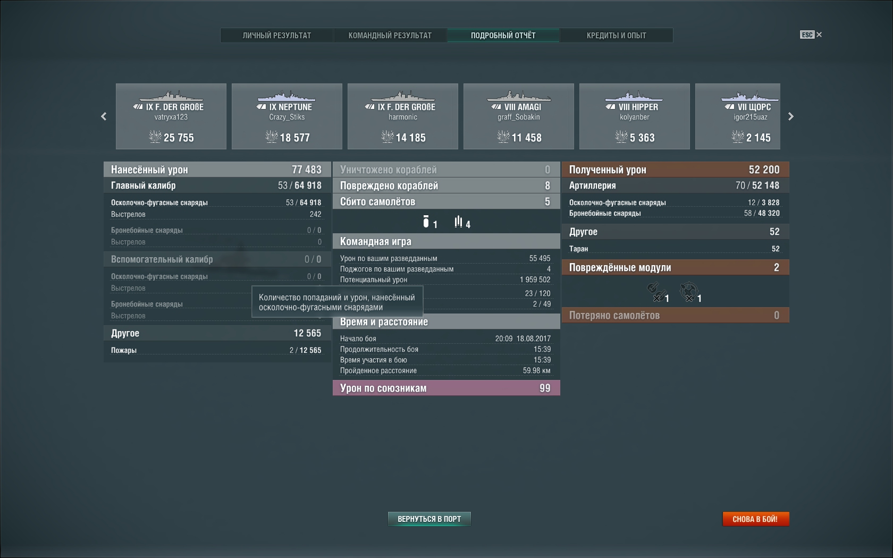893x558 pixels.
Task: Click Урон по вашим разведданным row
Action: click(445, 258)
